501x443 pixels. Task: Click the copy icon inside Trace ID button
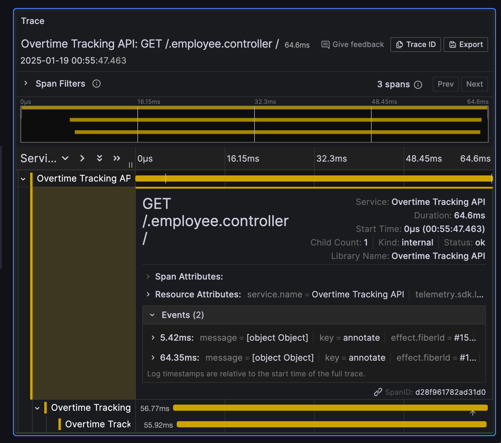[x=400, y=44]
